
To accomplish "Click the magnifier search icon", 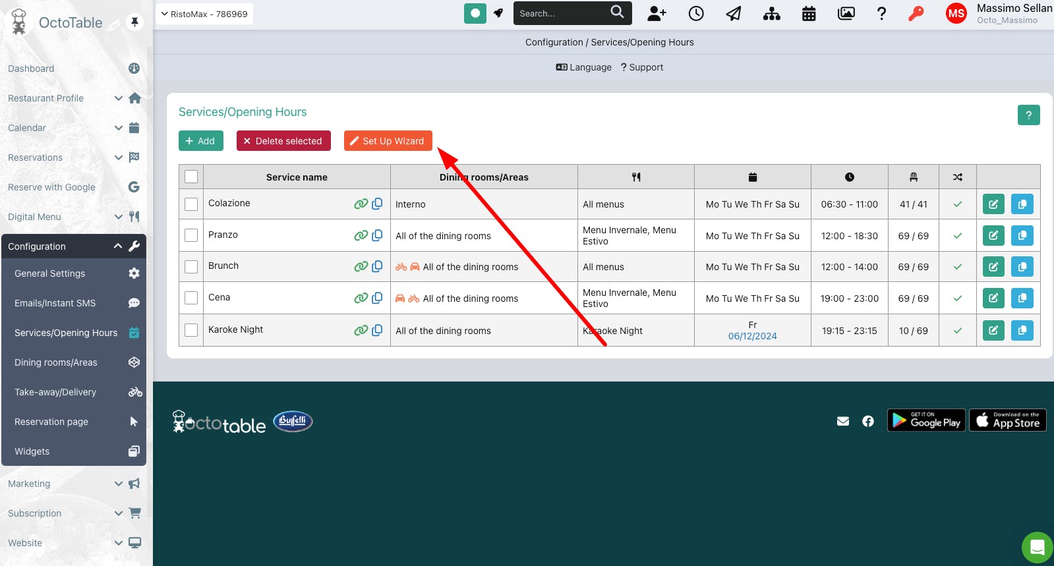I will click(x=617, y=12).
